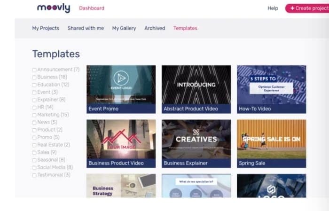This screenshot has width=329, height=211.
Task: Toggle the Marketing (15) checkbox
Action: coord(34,115)
